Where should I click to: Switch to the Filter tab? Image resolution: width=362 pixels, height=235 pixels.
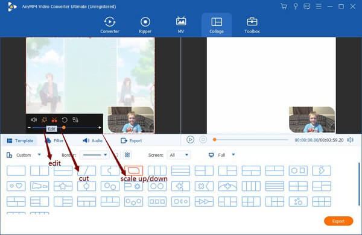tap(54, 140)
